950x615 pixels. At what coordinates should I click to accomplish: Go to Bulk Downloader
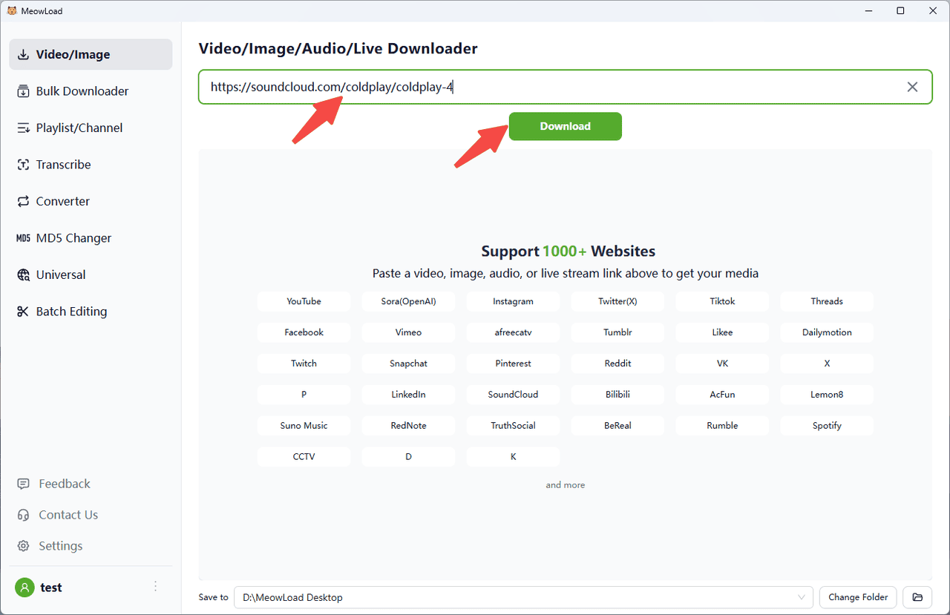pyautogui.click(x=82, y=91)
